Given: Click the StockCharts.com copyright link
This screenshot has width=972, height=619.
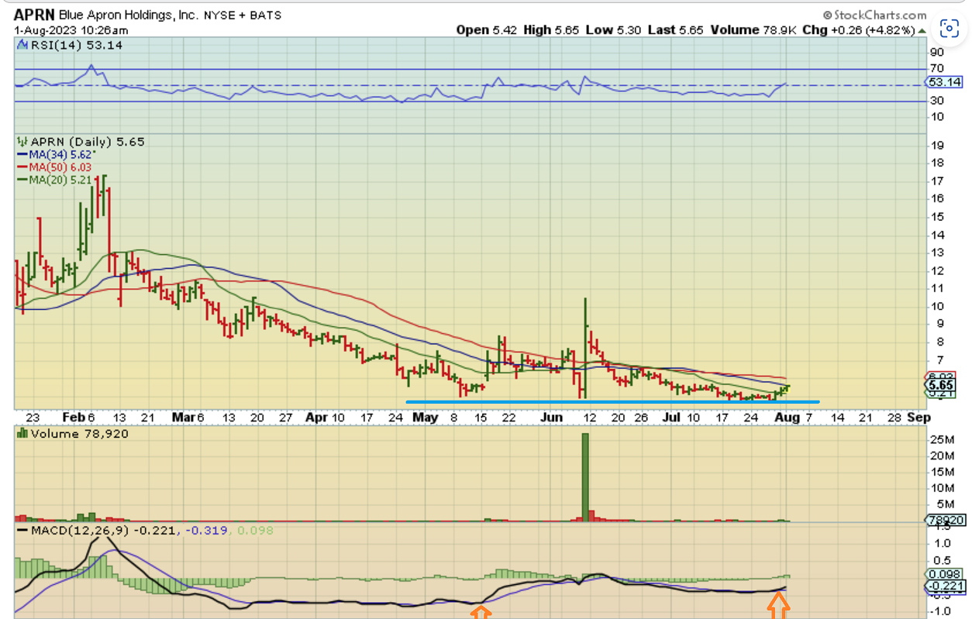Looking at the screenshot, I should click(874, 15).
